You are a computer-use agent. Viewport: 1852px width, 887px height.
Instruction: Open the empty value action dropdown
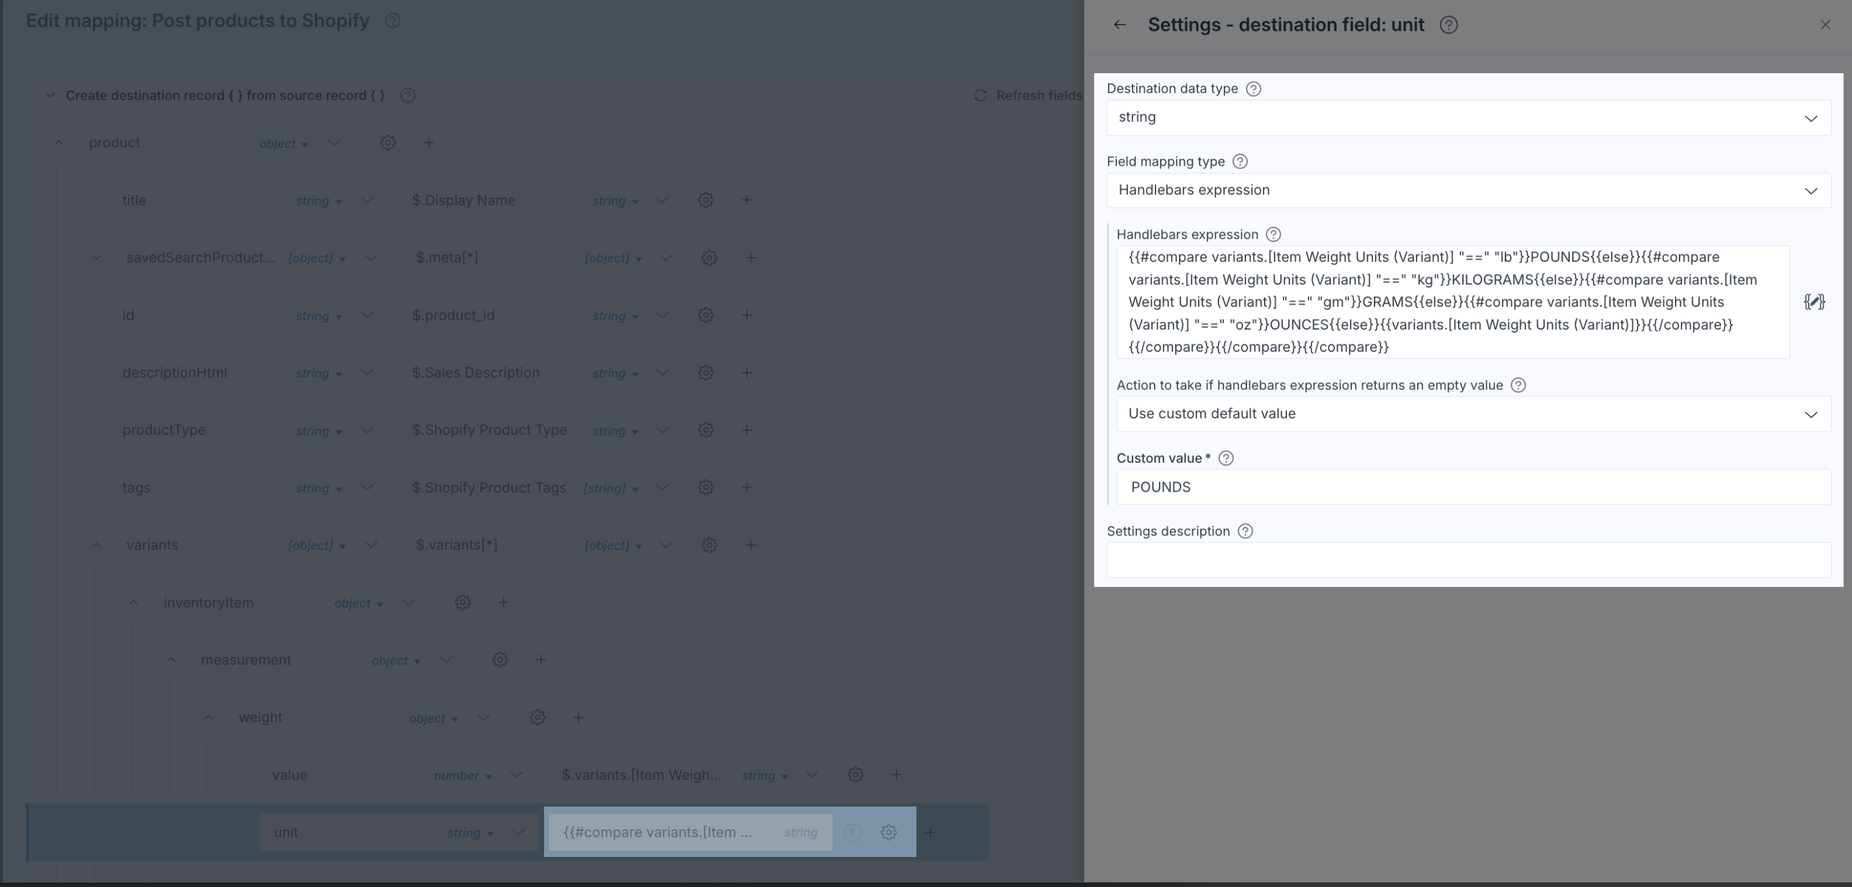[1474, 413]
